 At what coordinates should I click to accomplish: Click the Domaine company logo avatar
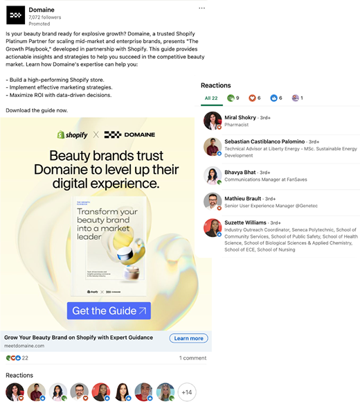click(16, 15)
